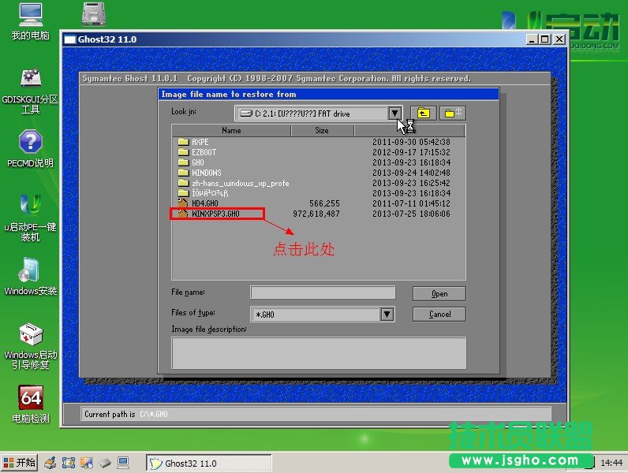Sort file list by Size column header
The image size is (628, 473).
click(322, 131)
